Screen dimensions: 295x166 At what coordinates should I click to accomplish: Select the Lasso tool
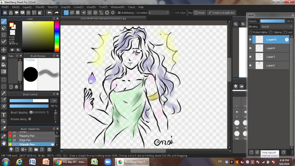3,86
